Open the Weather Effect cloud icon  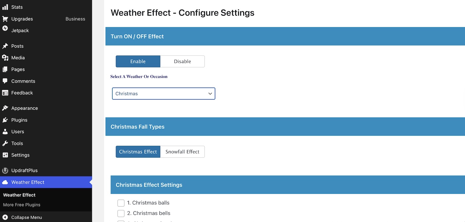5,182
